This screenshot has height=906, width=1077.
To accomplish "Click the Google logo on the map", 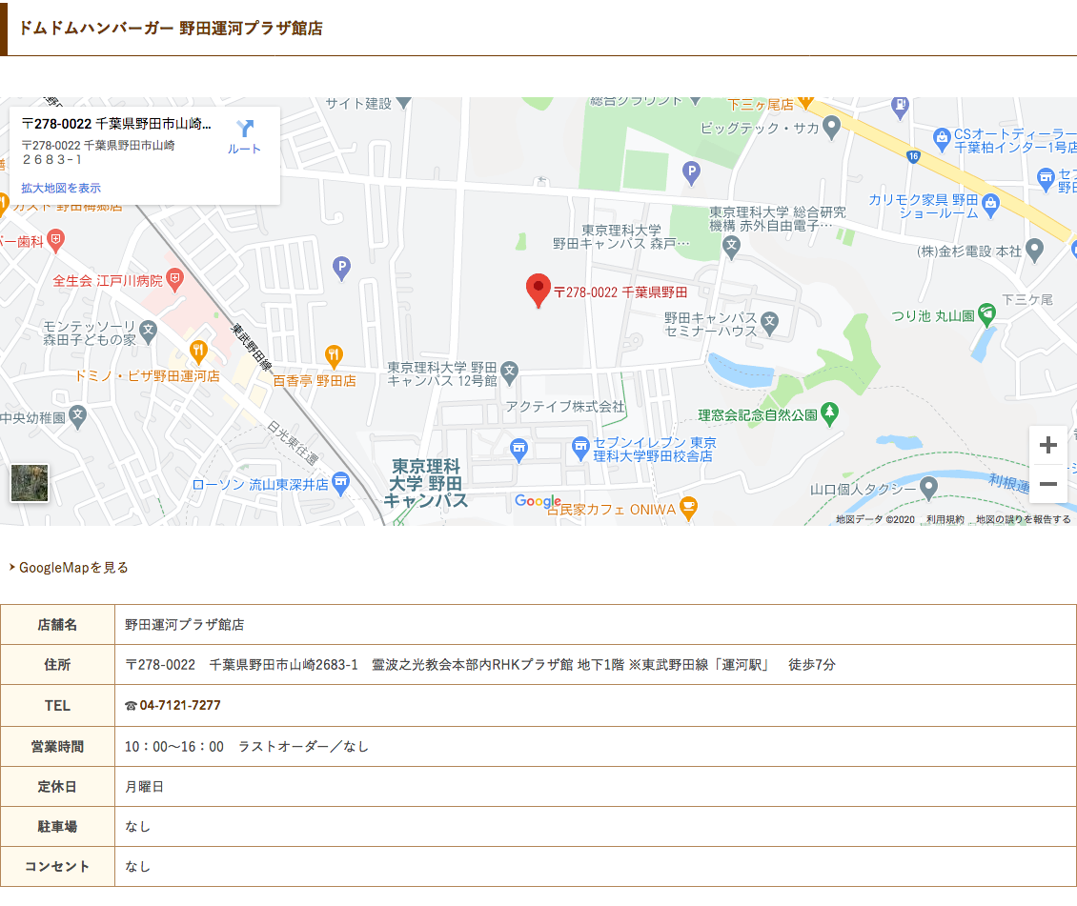I will (x=538, y=501).
